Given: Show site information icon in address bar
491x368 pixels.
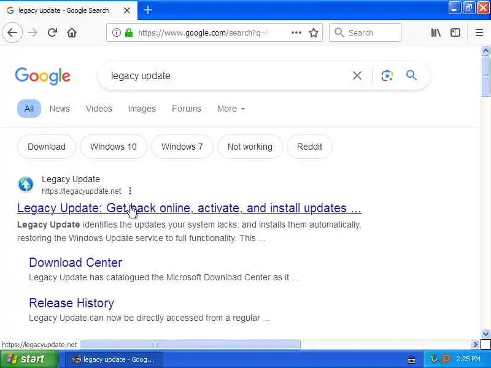Looking at the screenshot, I should (116, 33).
